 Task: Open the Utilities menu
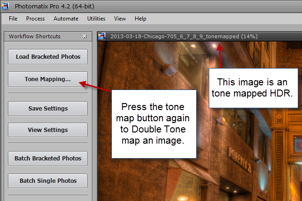point(96,19)
